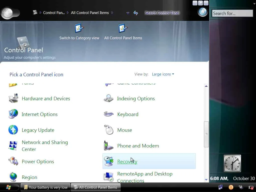Open the Network and Sharing Center link
This screenshot has height=192, width=256.
point(45,146)
